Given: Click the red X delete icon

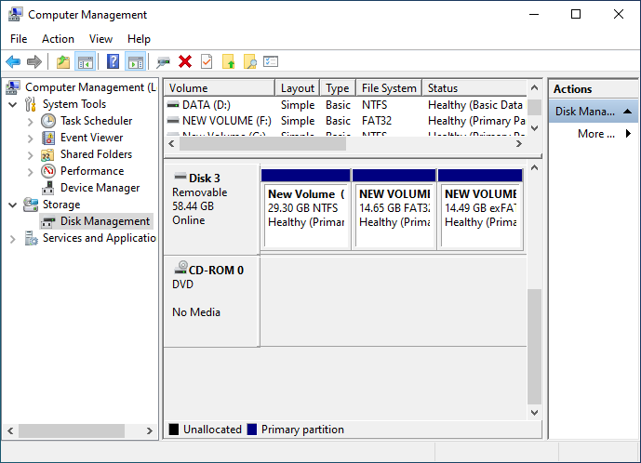Looking at the screenshot, I should 185,61.
